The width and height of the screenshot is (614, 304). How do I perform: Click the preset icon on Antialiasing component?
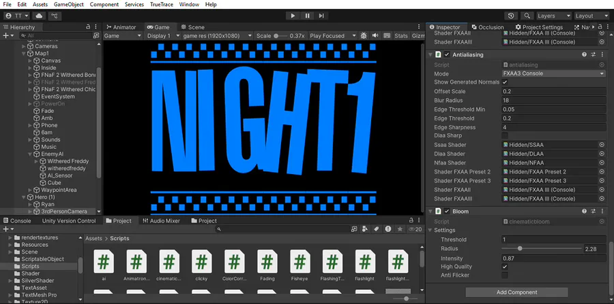(x=593, y=54)
